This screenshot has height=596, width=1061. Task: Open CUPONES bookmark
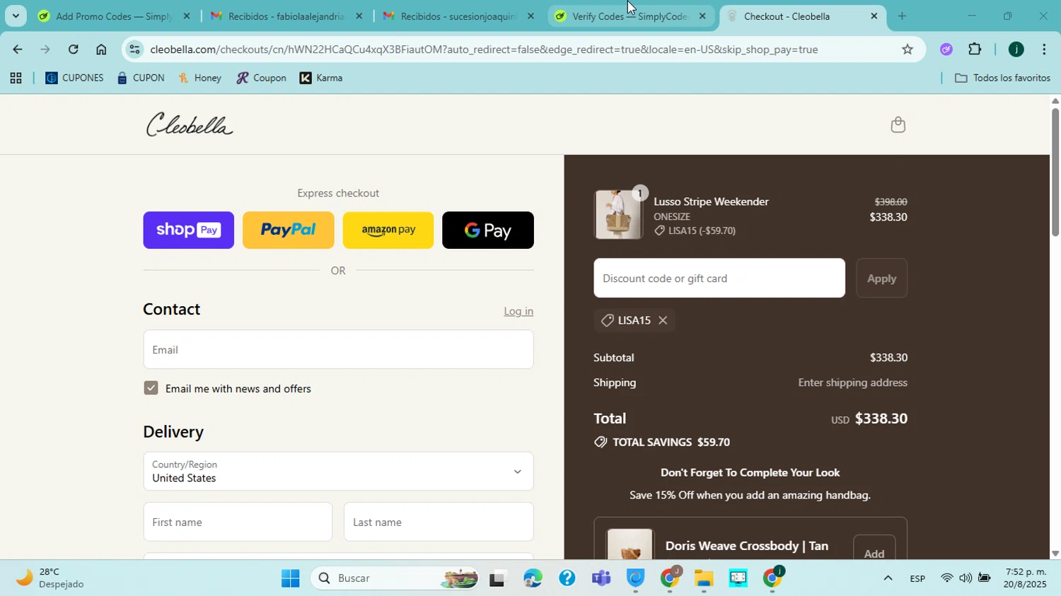point(74,78)
